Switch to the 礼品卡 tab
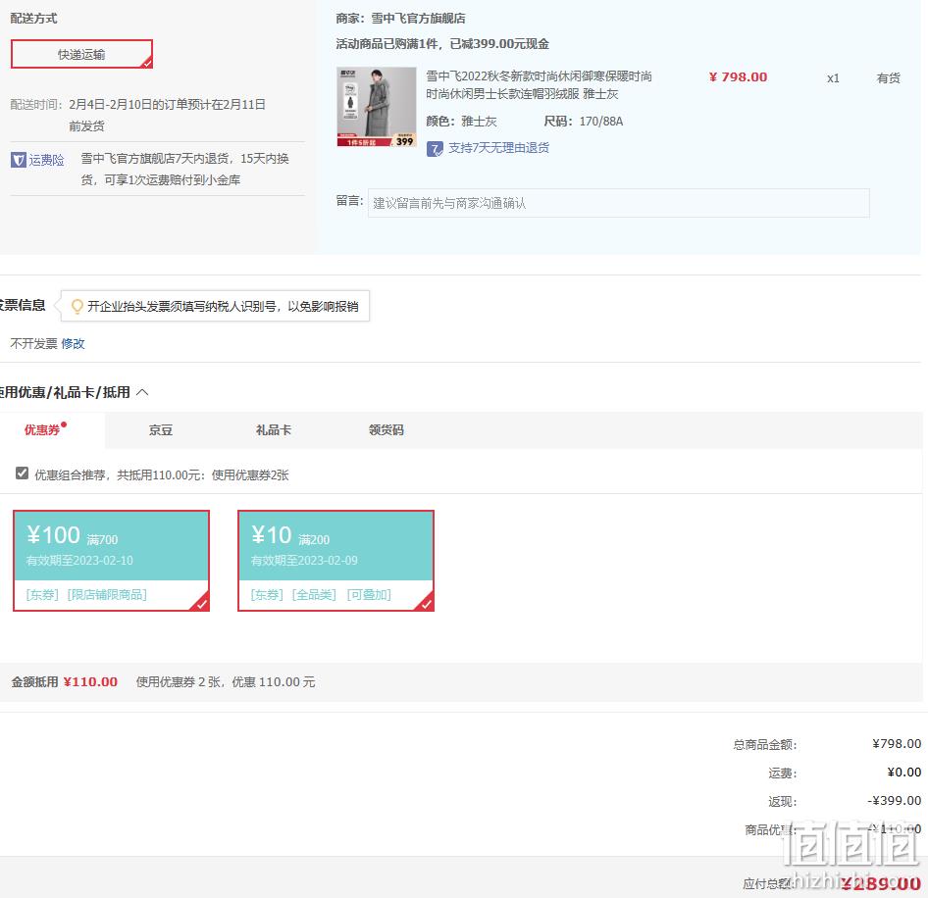This screenshot has height=898, width=928. point(274,430)
